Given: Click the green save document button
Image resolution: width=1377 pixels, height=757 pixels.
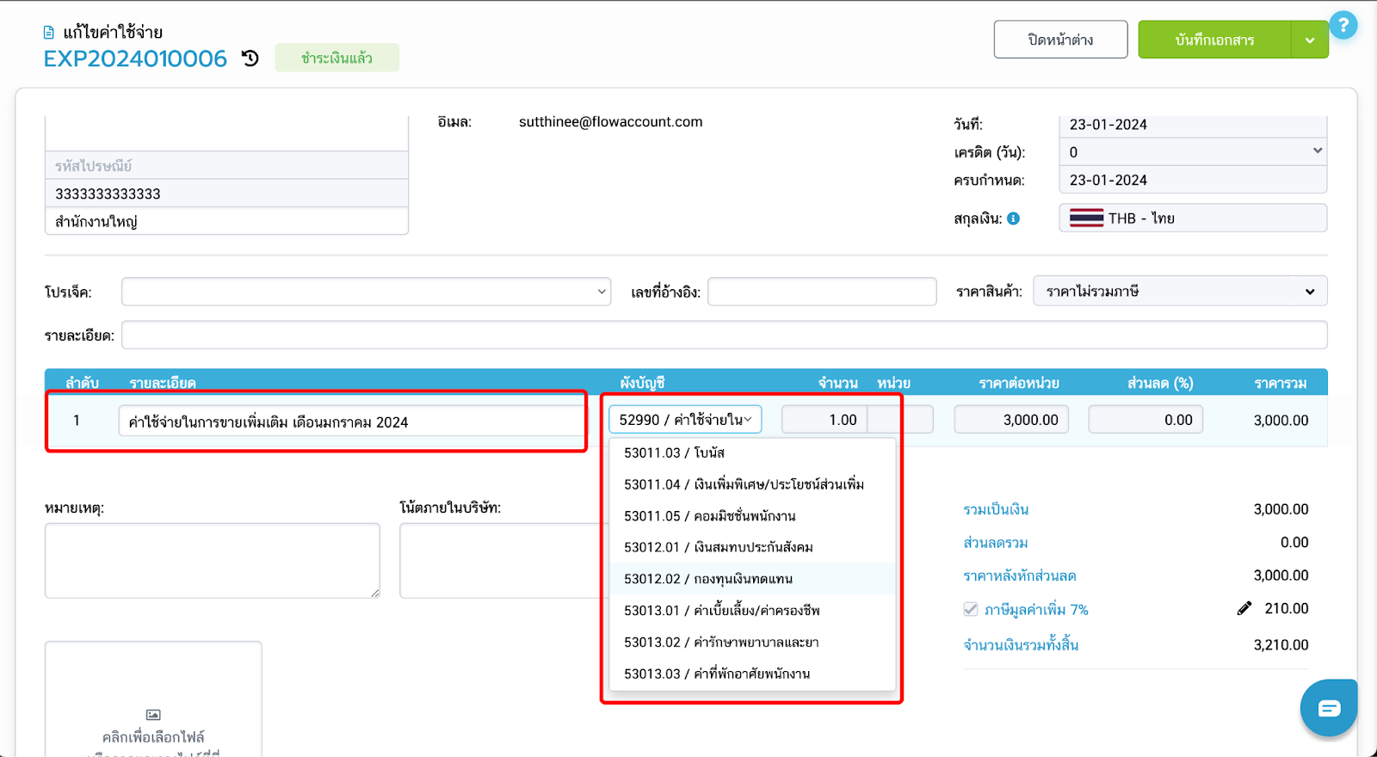Looking at the screenshot, I should 1213,40.
